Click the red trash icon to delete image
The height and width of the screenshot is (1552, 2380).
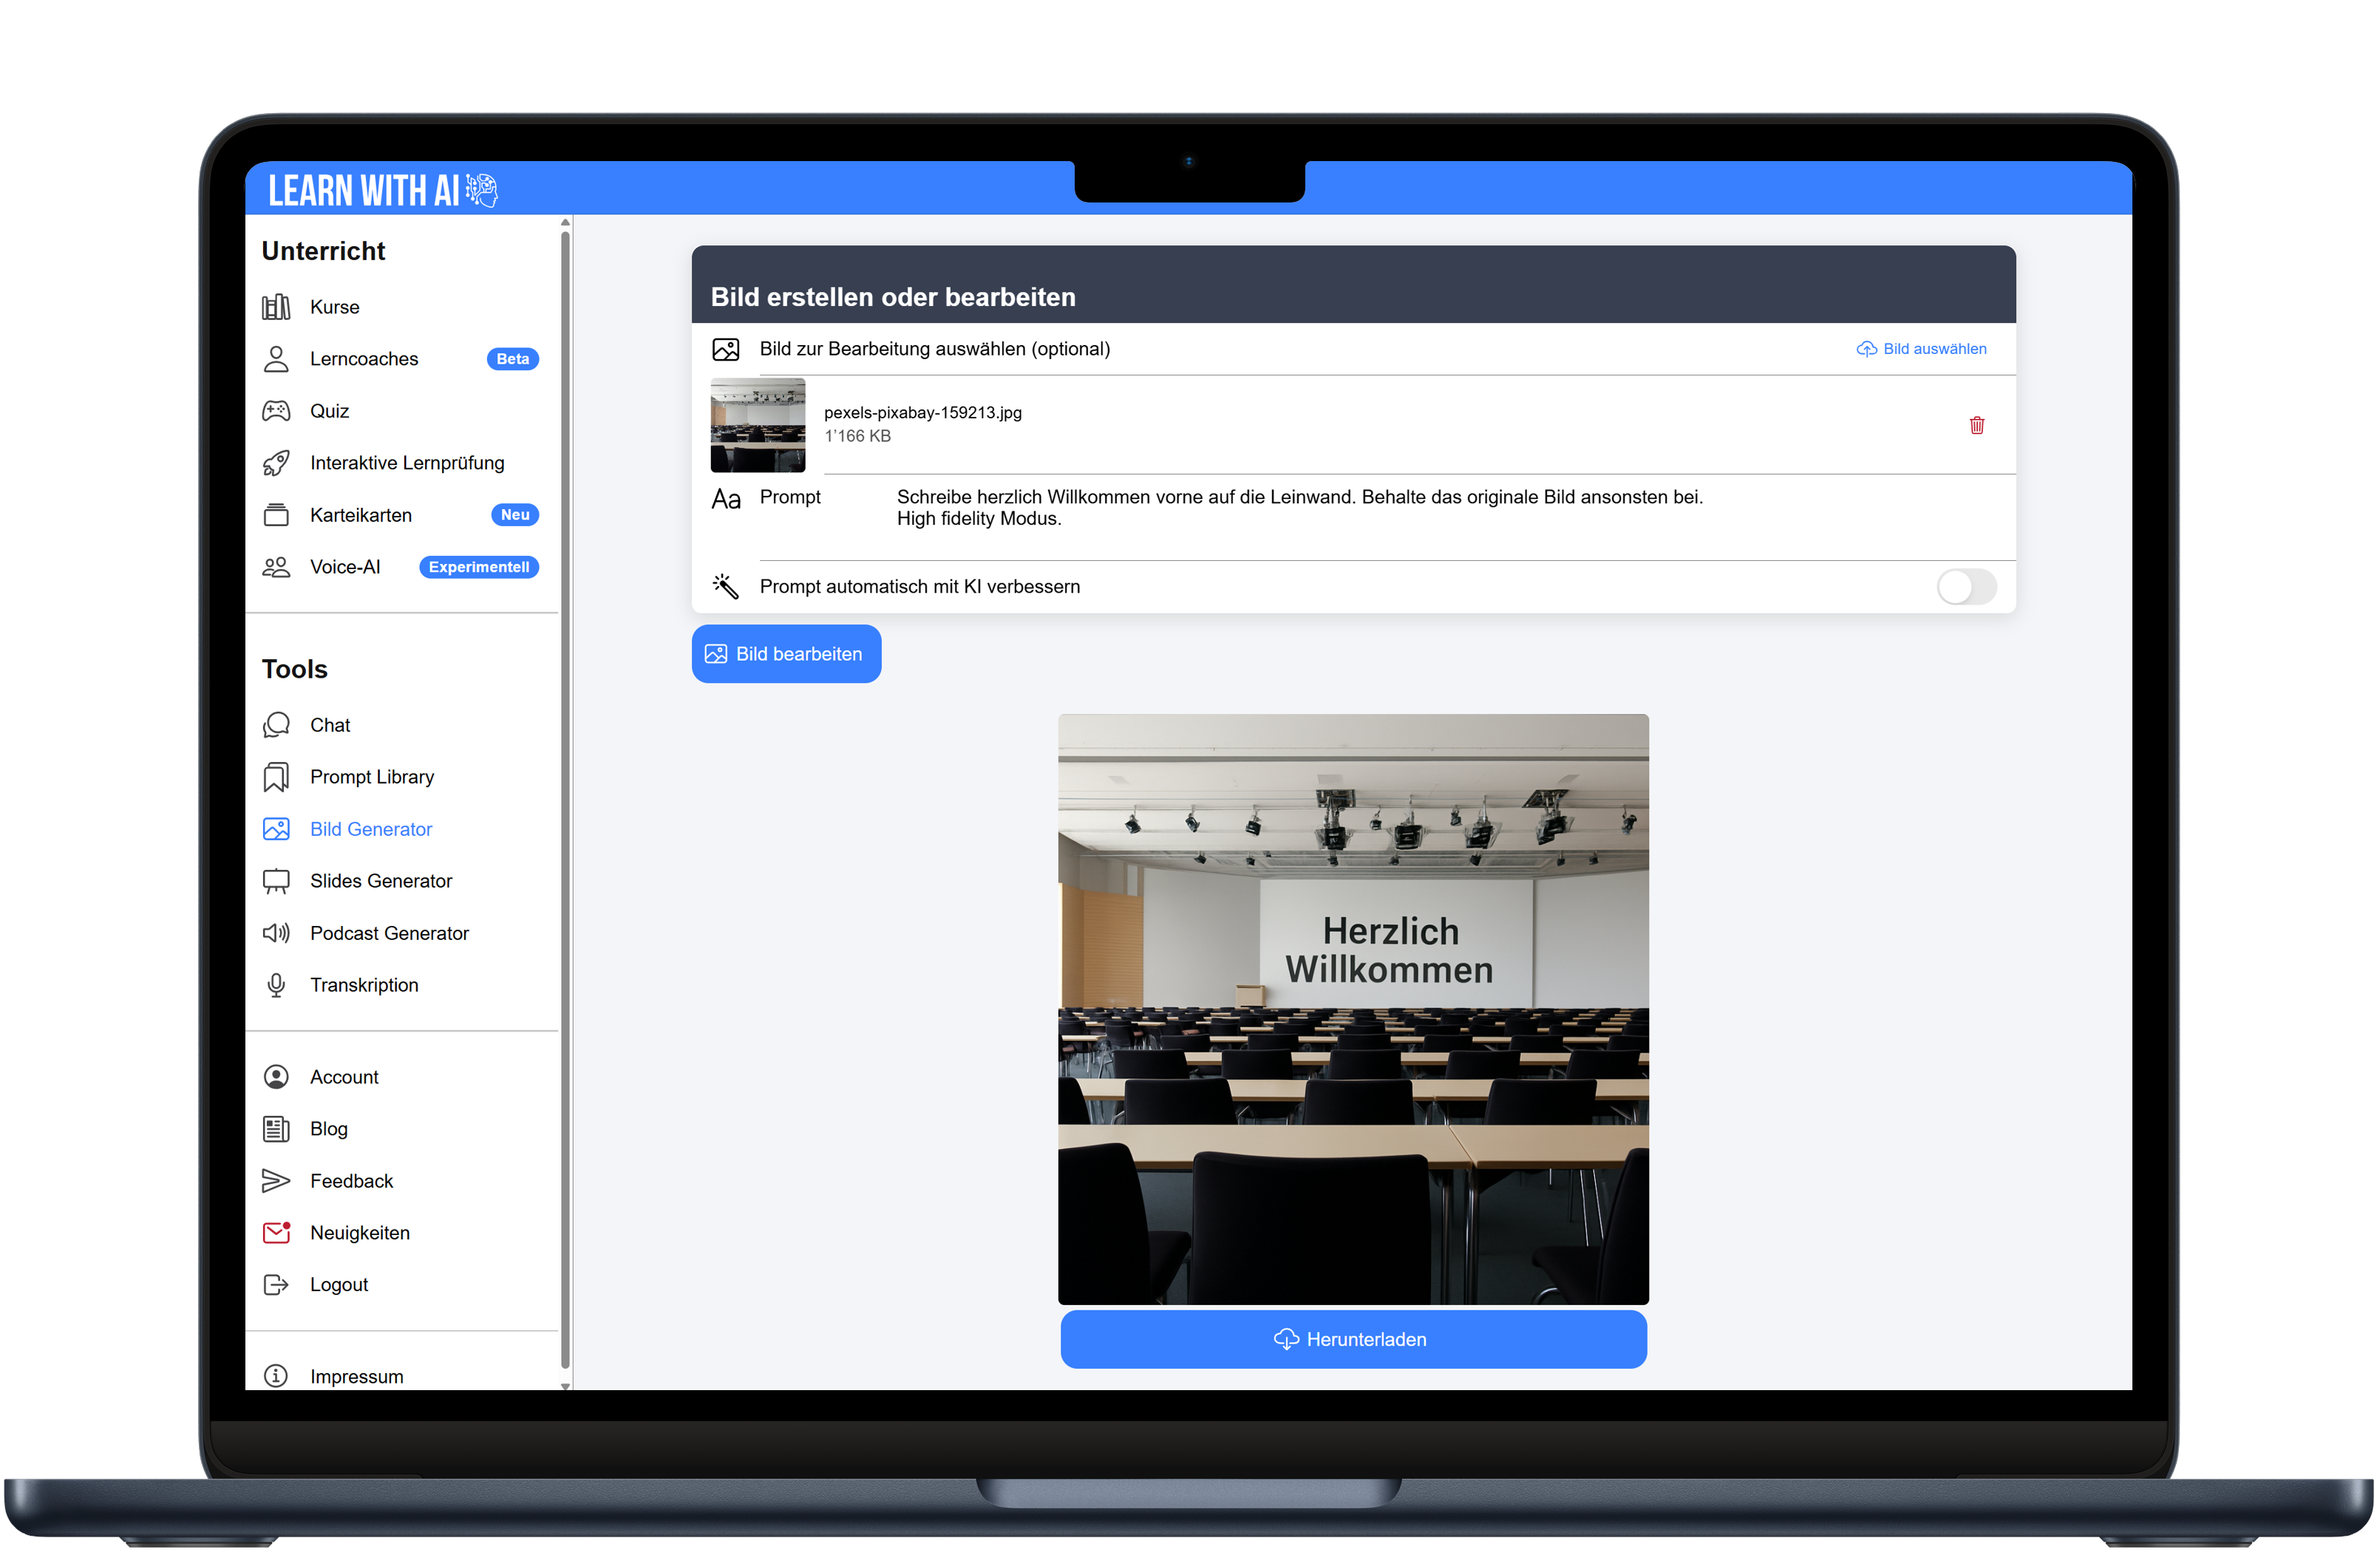coord(1976,425)
